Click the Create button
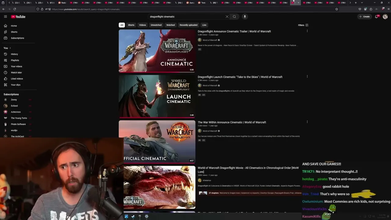Image resolution: width=391 pixels, height=220 pixels. tap(364, 16)
